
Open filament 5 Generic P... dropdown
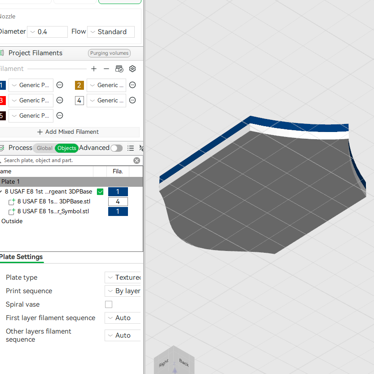pos(31,116)
